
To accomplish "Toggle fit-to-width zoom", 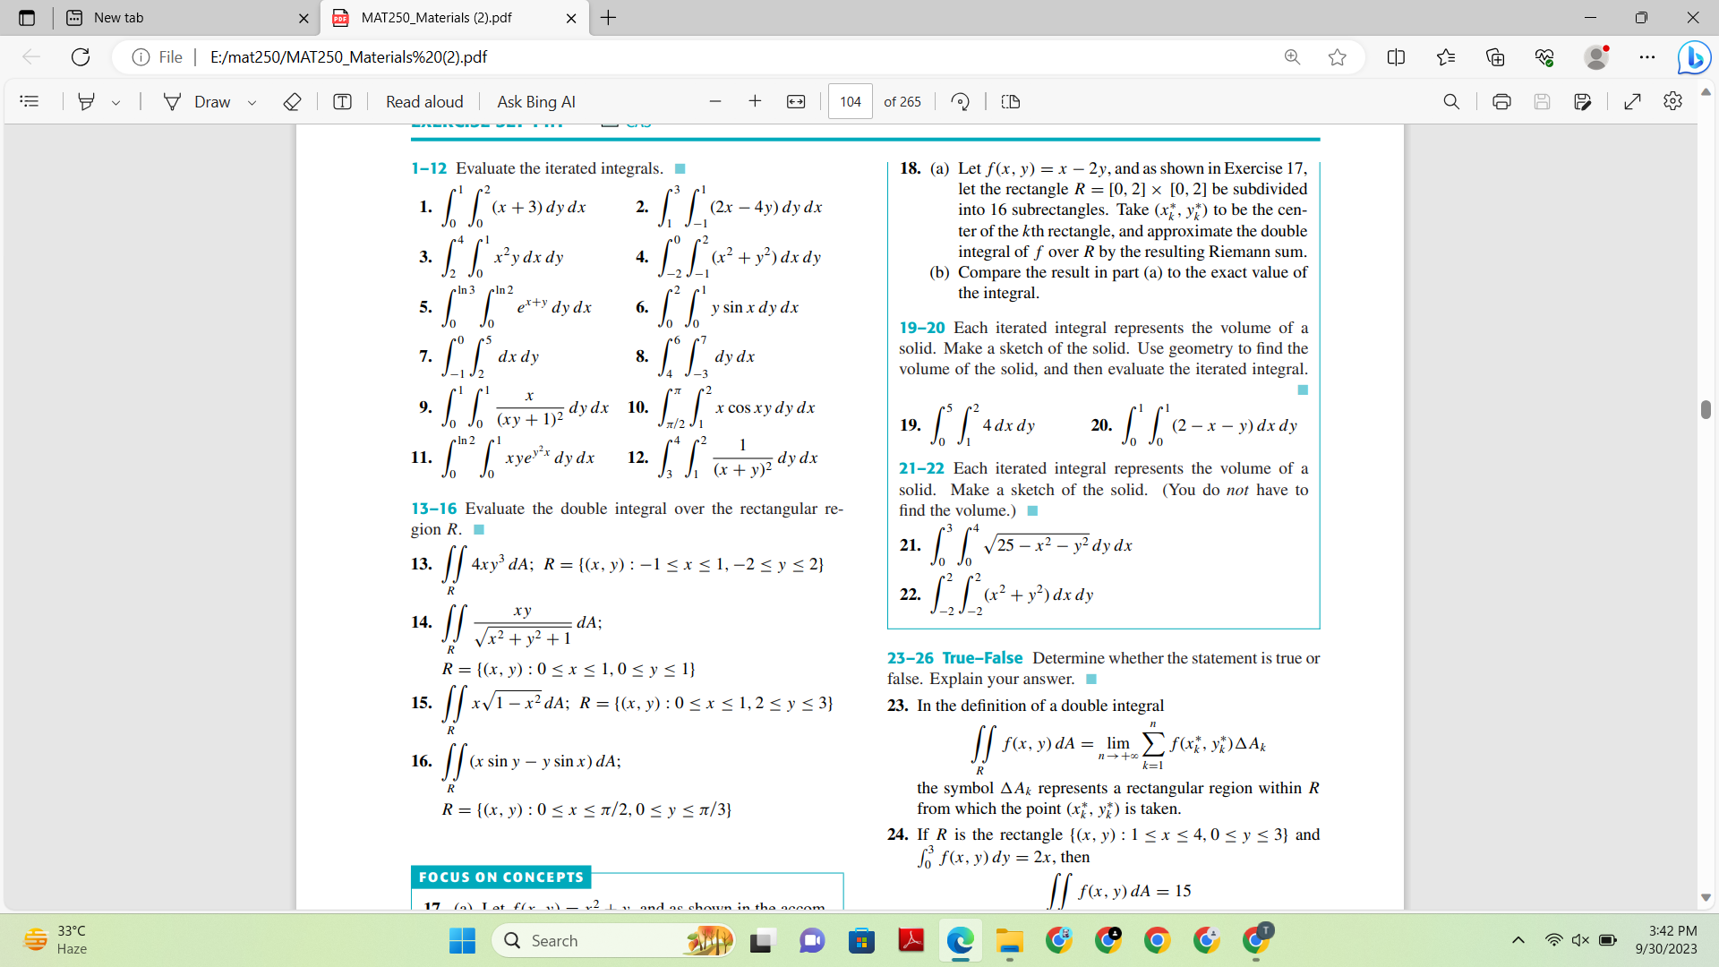I will 796,101.
